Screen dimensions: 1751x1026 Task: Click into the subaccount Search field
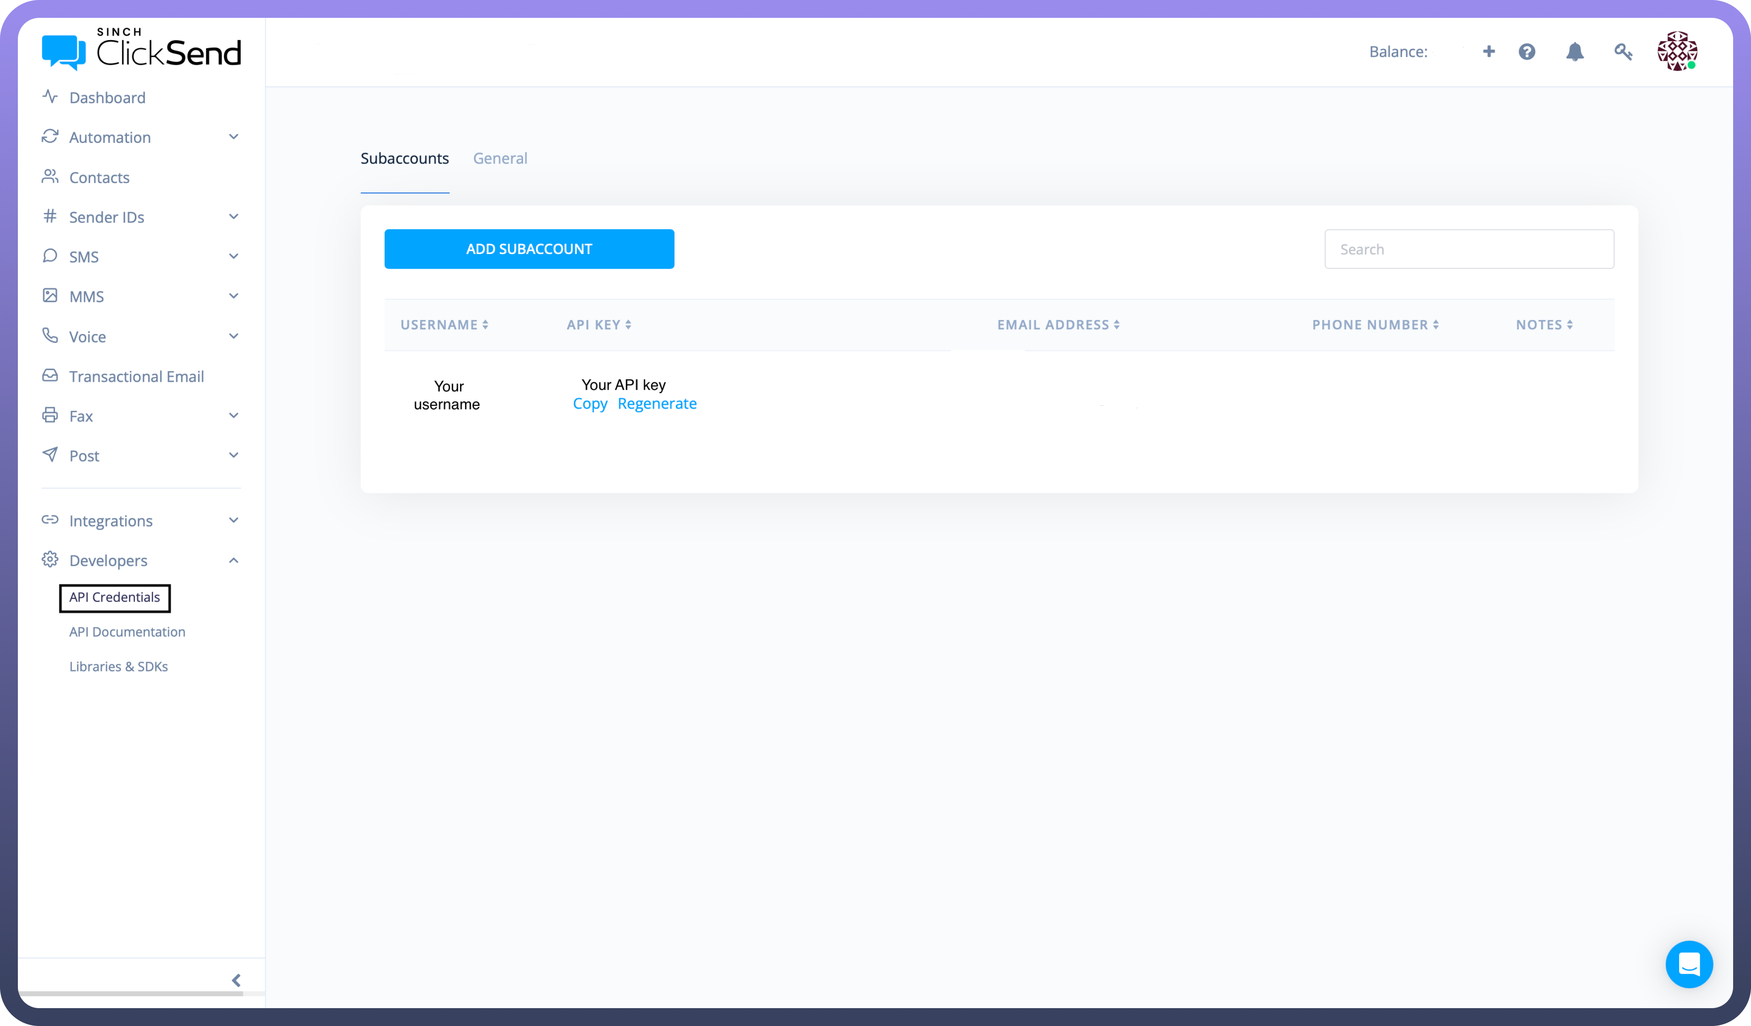pos(1468,249)
